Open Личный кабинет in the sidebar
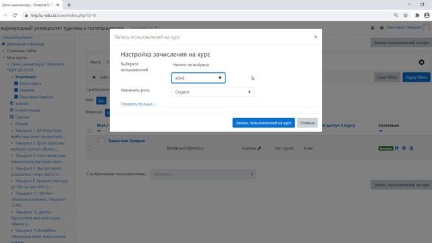432x243 pixels. click(17, 37)
